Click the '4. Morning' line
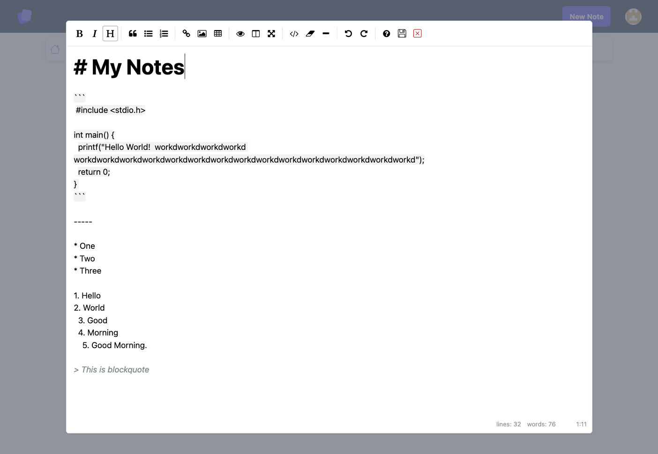This screenshot has height=454, width=658. pos(98,333)
